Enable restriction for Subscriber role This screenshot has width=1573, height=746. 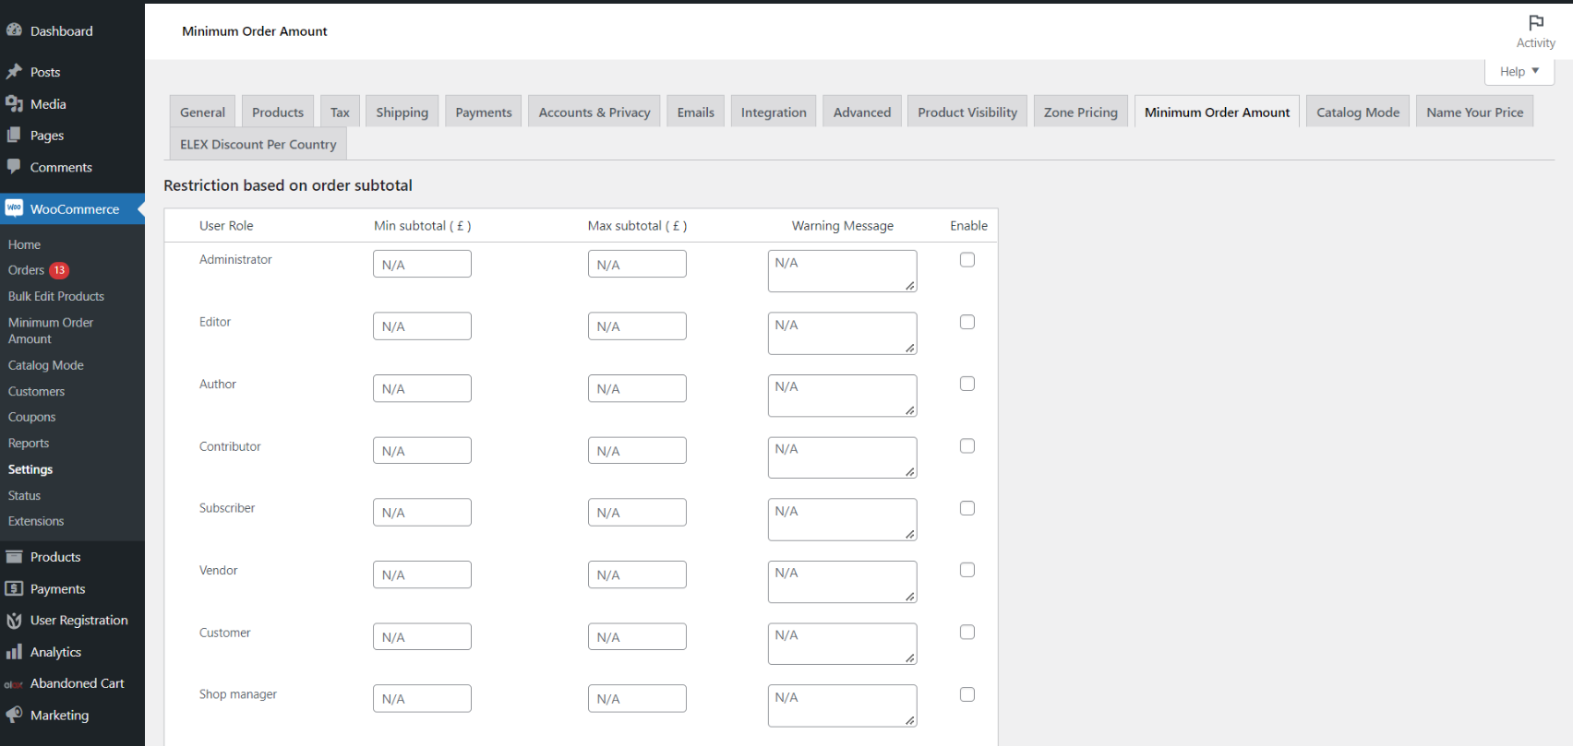coord(967,508)
